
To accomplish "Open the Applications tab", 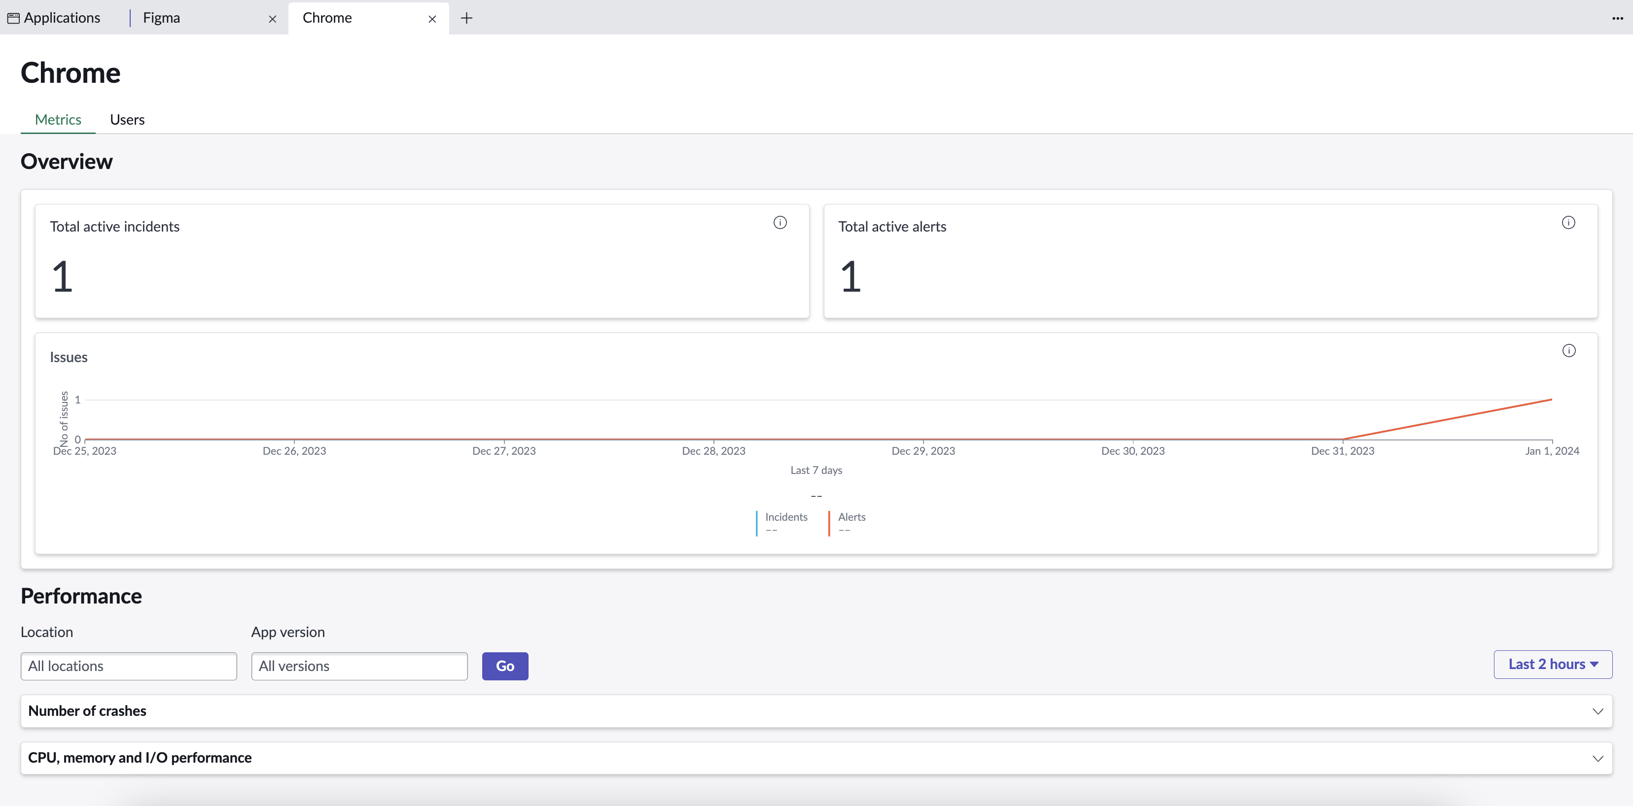I will click(54, 18).
